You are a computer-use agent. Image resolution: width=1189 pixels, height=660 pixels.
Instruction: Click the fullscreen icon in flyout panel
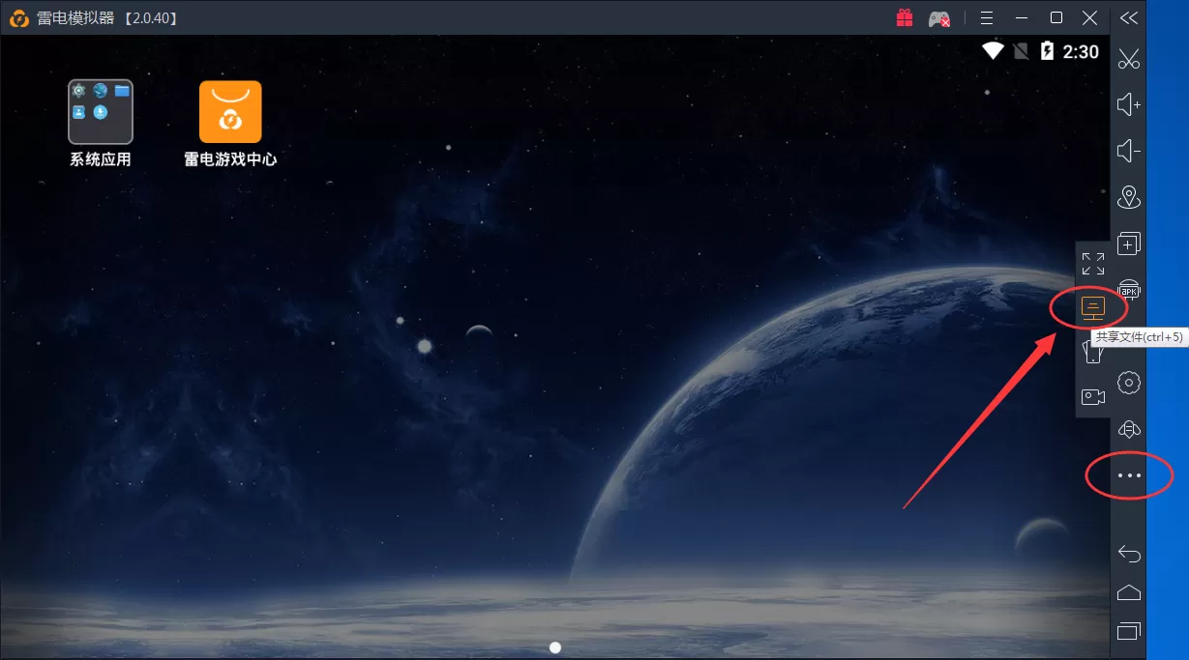[1093, 264]
